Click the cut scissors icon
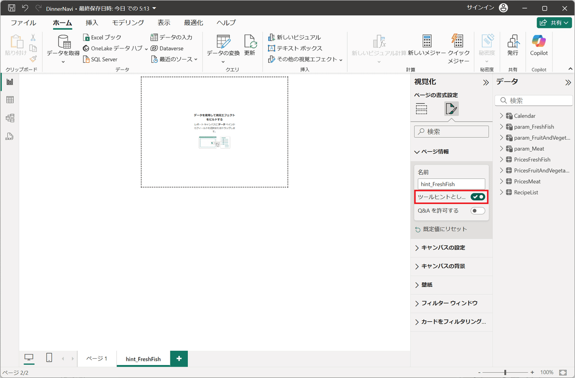The image size is (575, 378). (x=33, y=37)
